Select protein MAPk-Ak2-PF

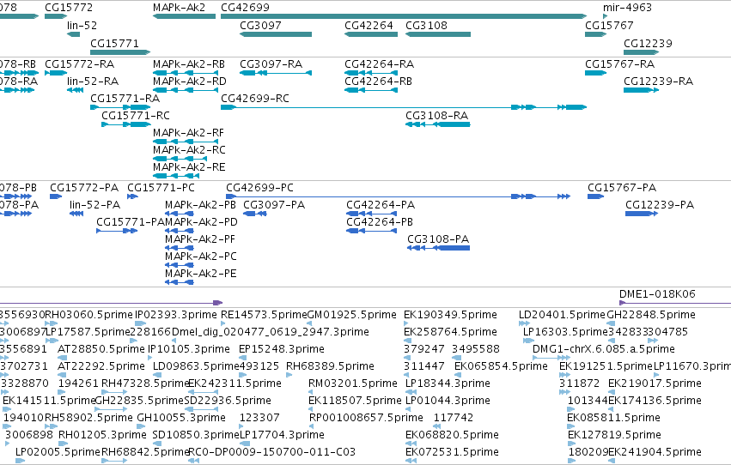180,248
